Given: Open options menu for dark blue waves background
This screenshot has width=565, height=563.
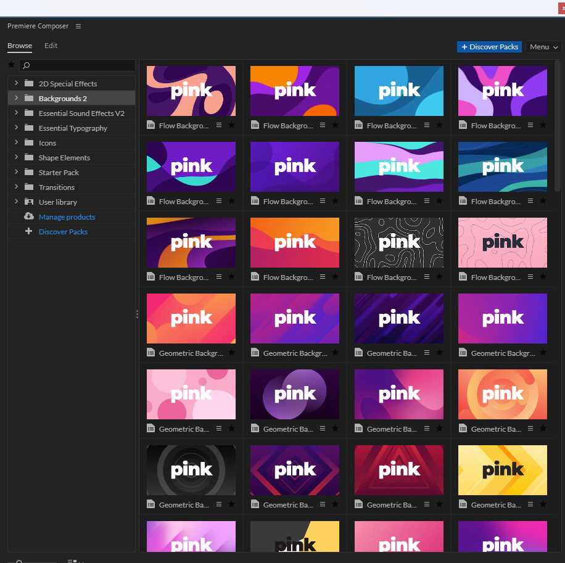Looking at the screenshot, I should pyautogui.click(x=530, y=200).
